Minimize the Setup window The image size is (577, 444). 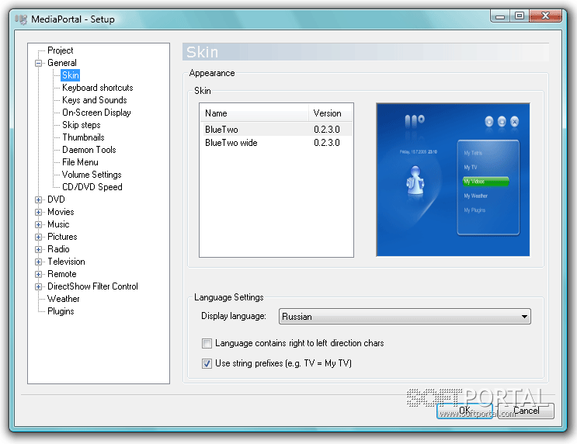click(500, 16)
